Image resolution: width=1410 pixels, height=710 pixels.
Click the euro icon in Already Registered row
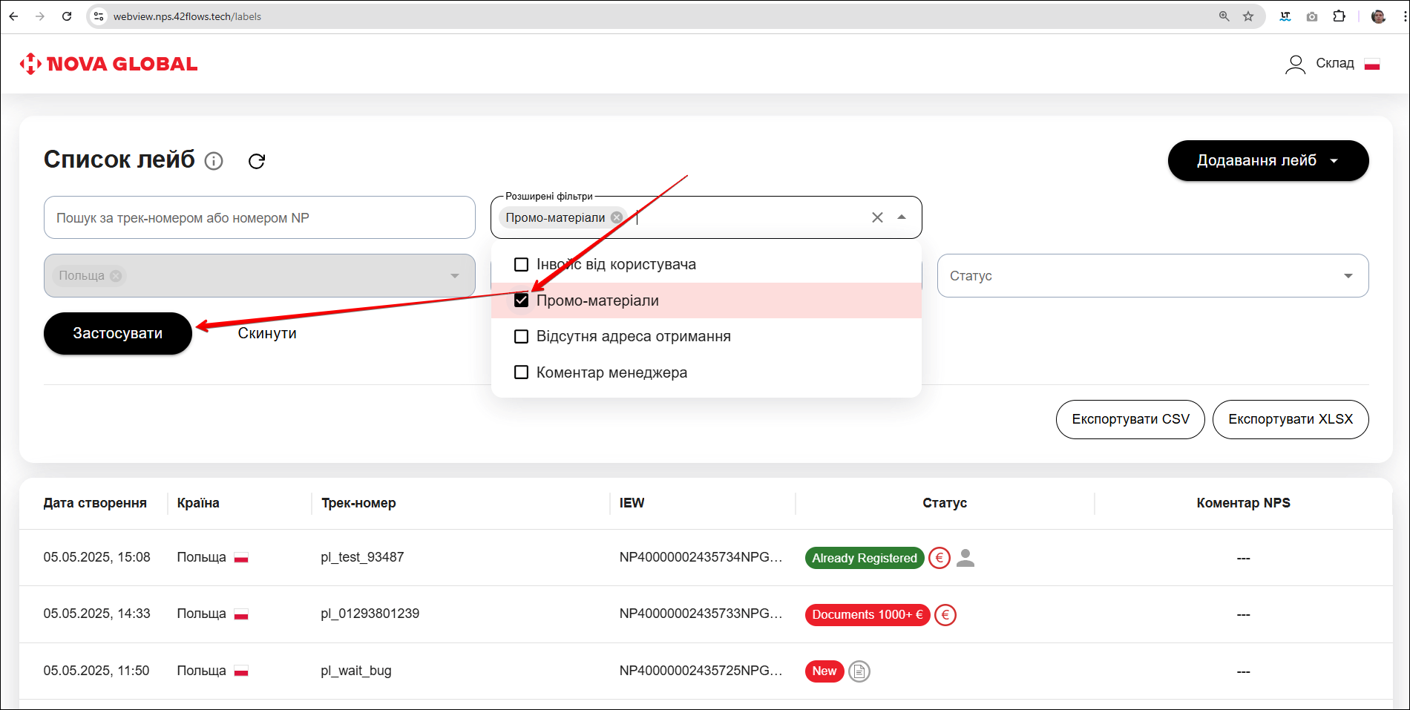coord(940,558)
